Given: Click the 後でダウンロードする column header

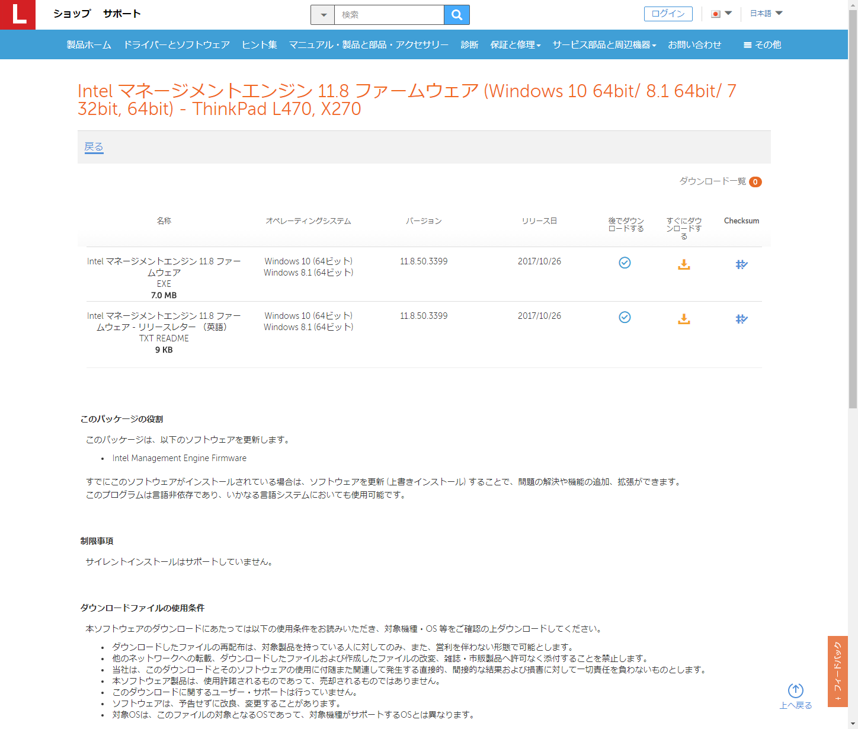Looking at the screenshot, I should pyautogui.click(x=626, y=225).
